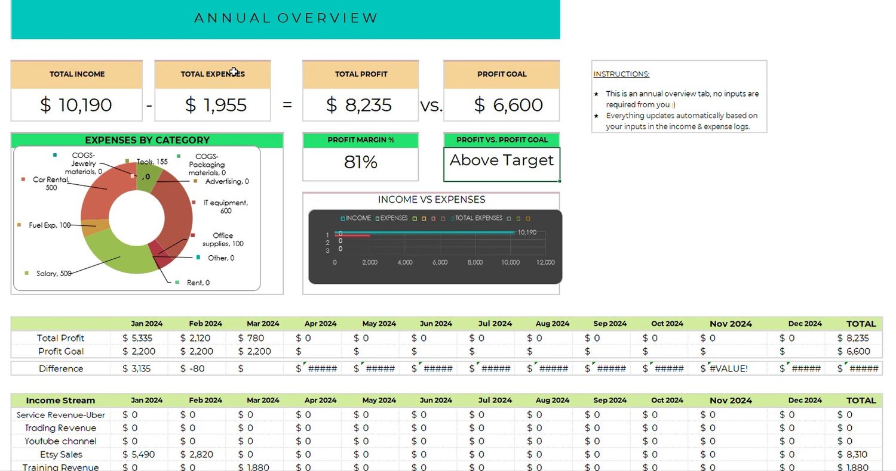Select the $1,955 total expenses value
The image size is (896, 471).
213,105
